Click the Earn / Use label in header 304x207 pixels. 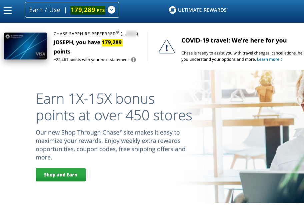(x=45, y=10)
